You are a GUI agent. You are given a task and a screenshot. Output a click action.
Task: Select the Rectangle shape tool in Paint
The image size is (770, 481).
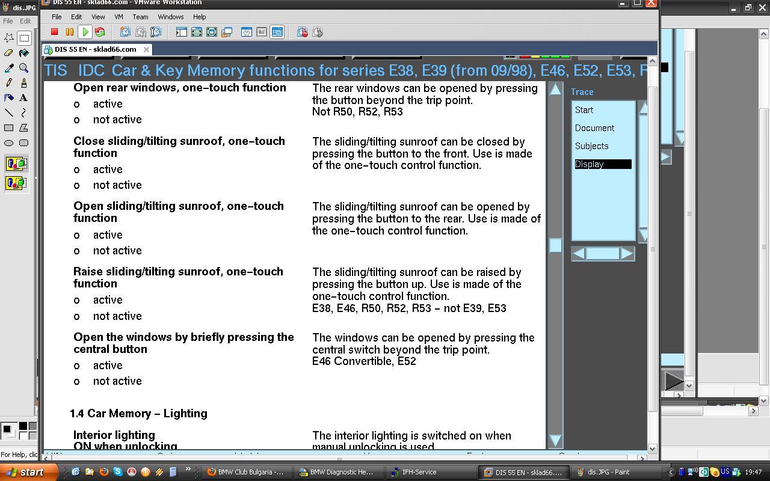[9, 127]
